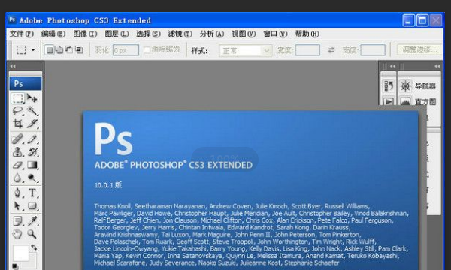Select the Rectangular Marquee tool in toolbox
451x270 pixels.
[x=17, y=98]
